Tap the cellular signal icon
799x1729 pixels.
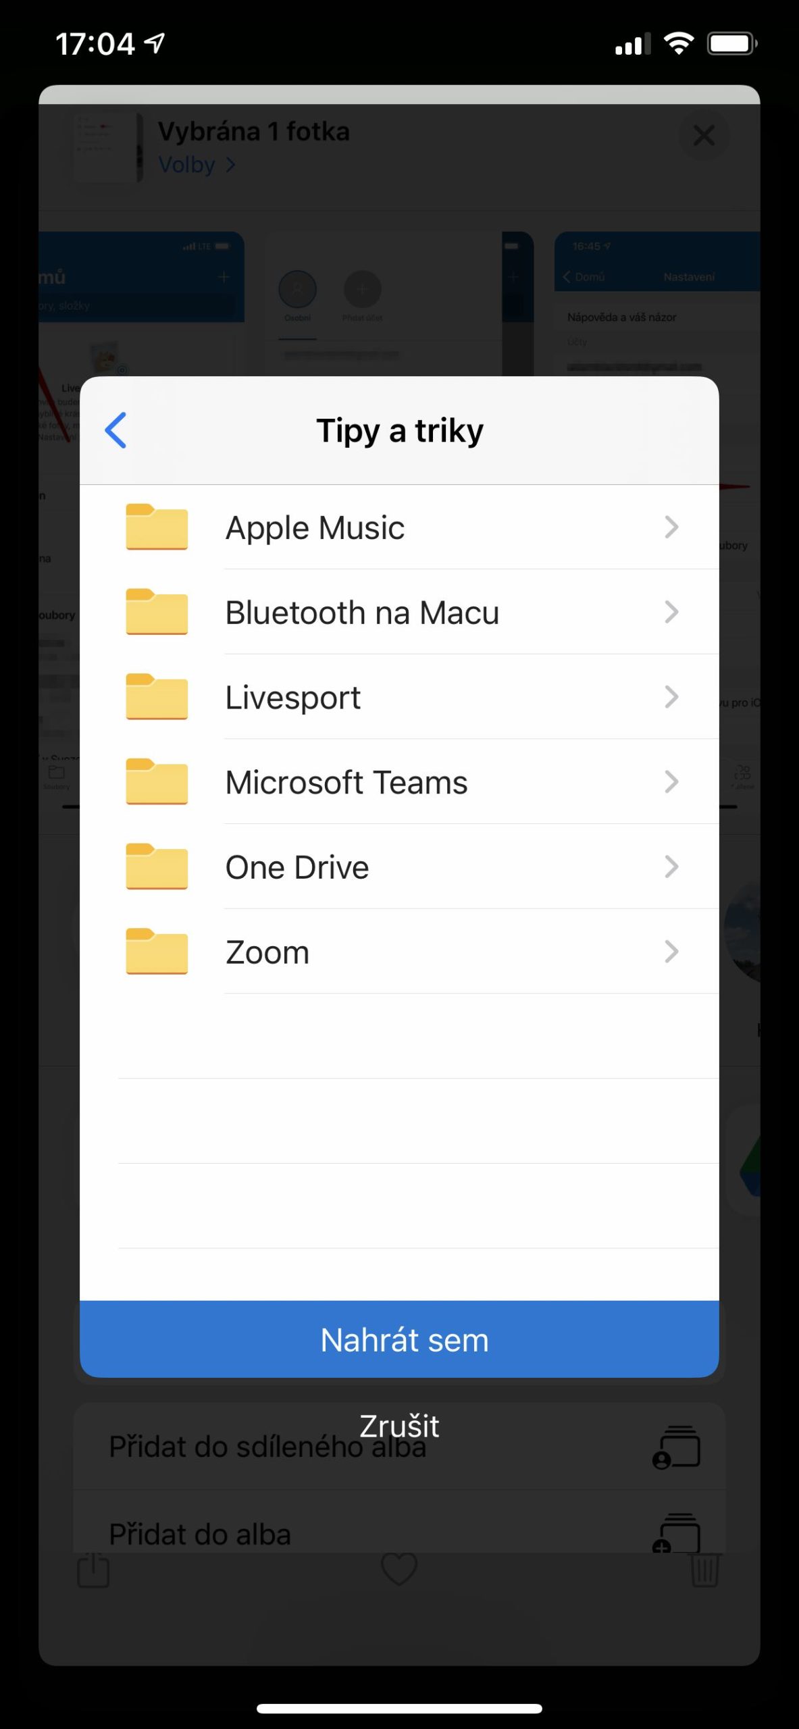pos(633,44)
